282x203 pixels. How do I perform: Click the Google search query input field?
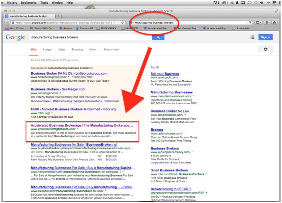pos(90,37)
